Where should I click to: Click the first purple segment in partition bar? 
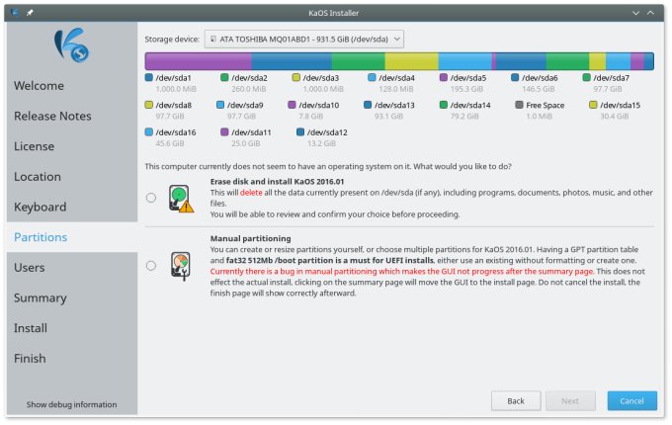pos(198,61)
